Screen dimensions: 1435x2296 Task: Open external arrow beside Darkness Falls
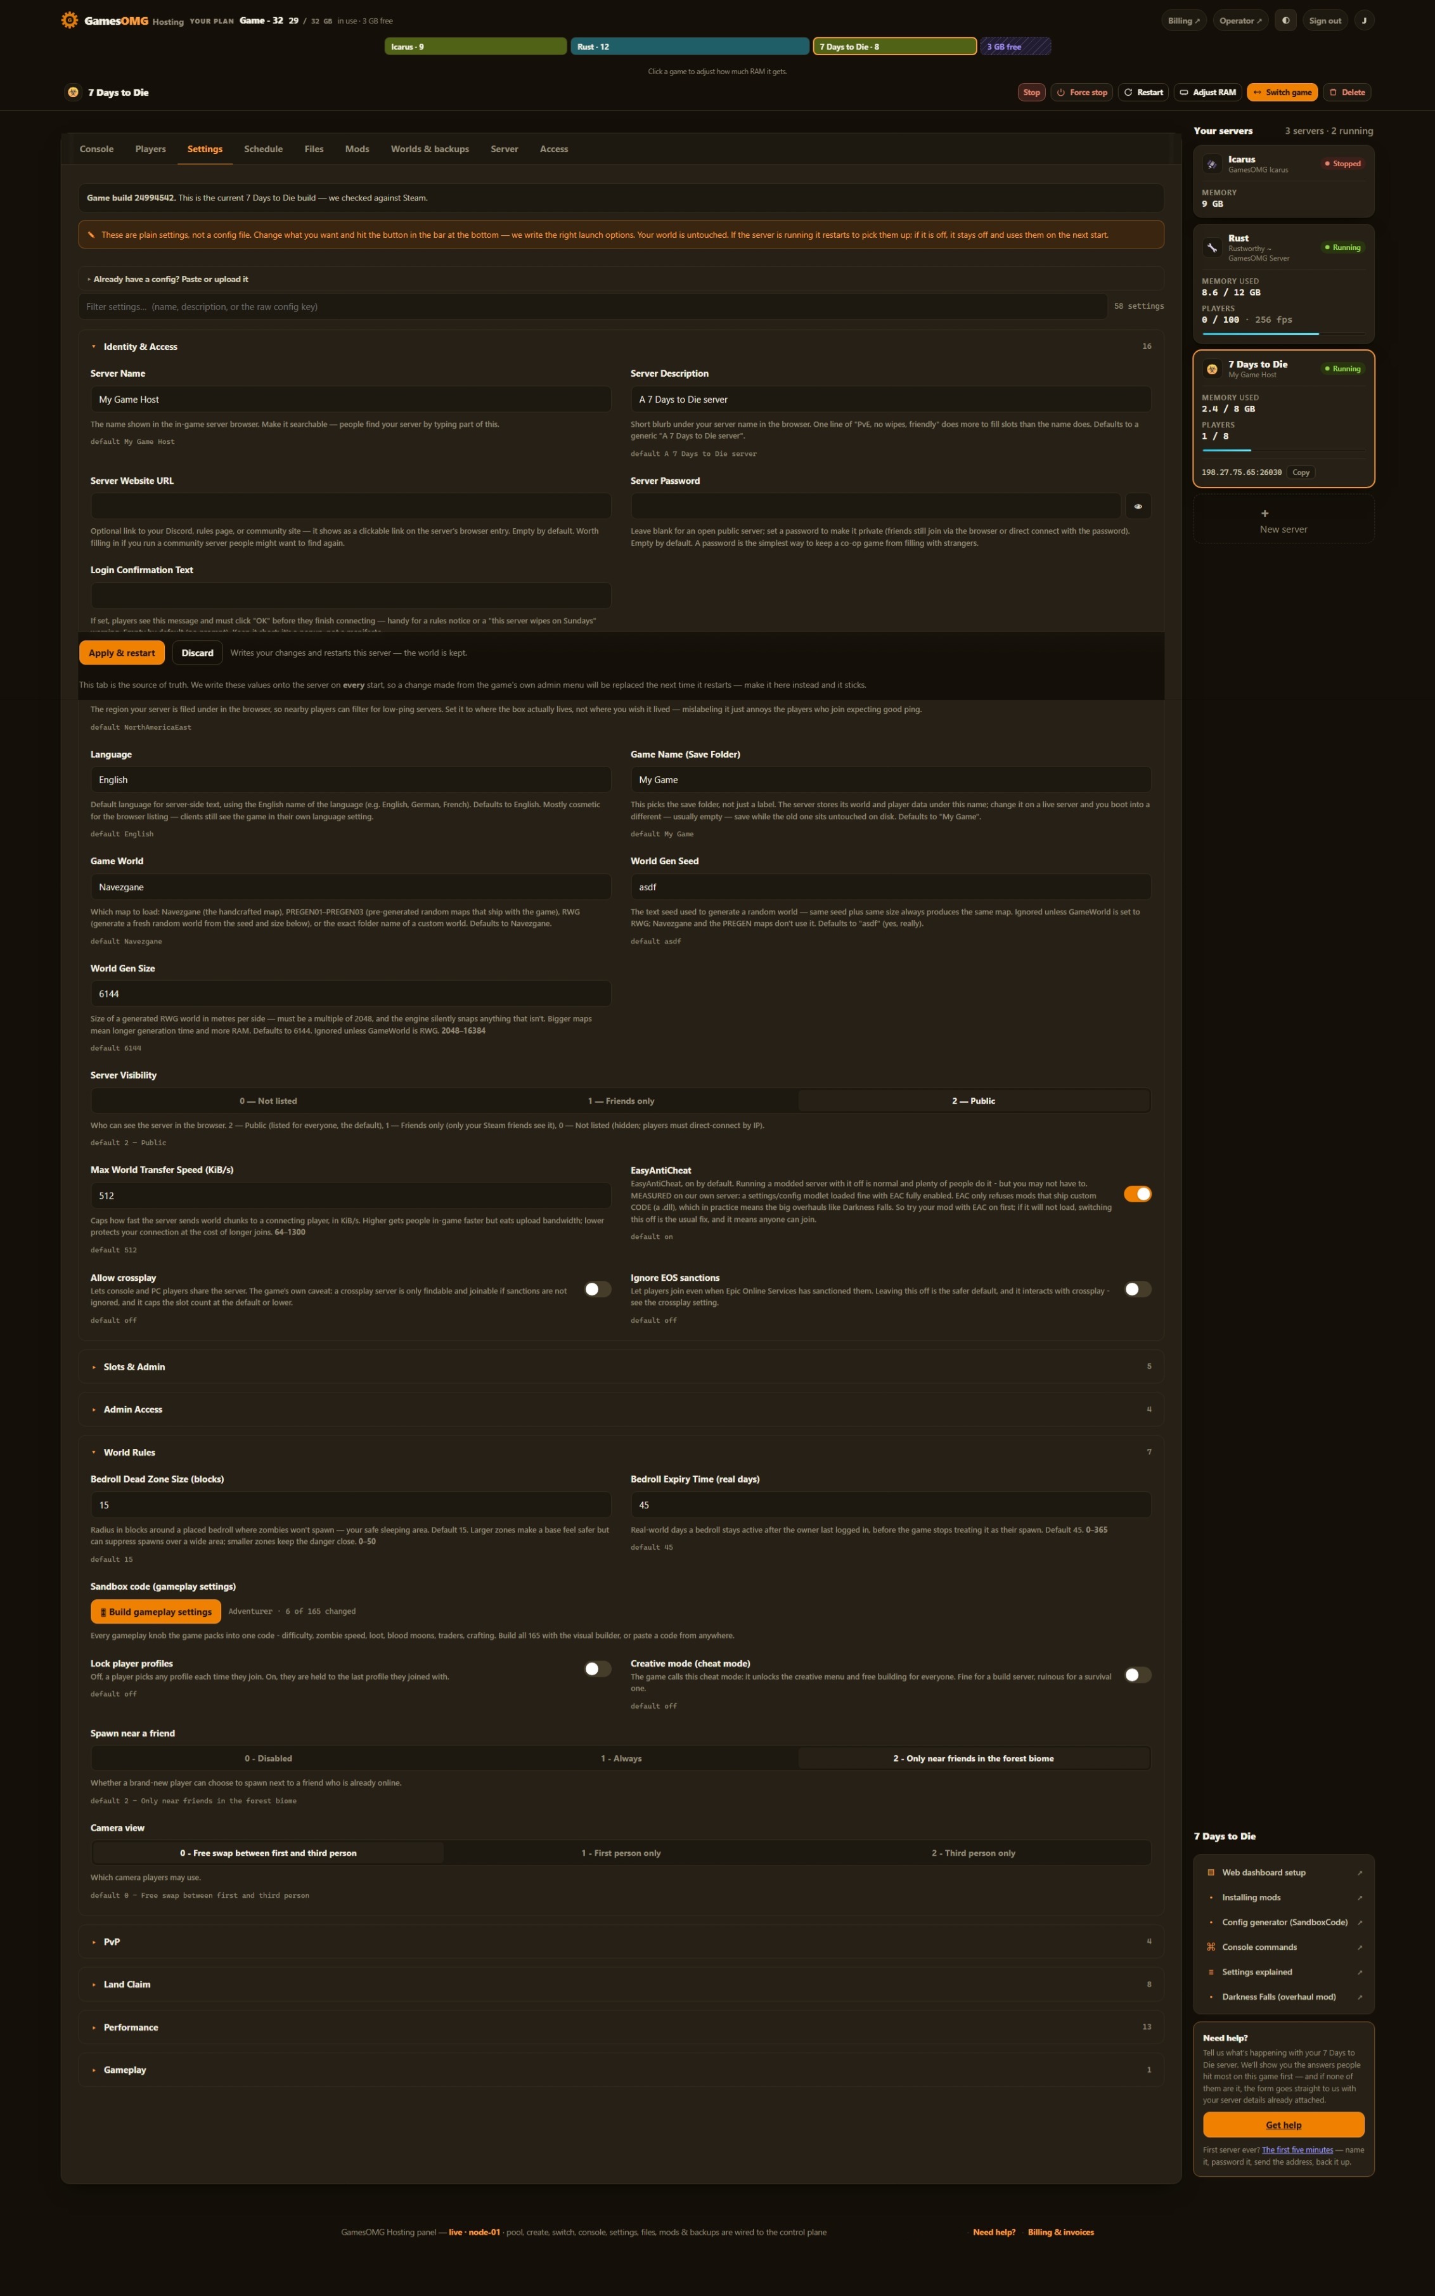pyautogui.click(x=1359, y=1997)
